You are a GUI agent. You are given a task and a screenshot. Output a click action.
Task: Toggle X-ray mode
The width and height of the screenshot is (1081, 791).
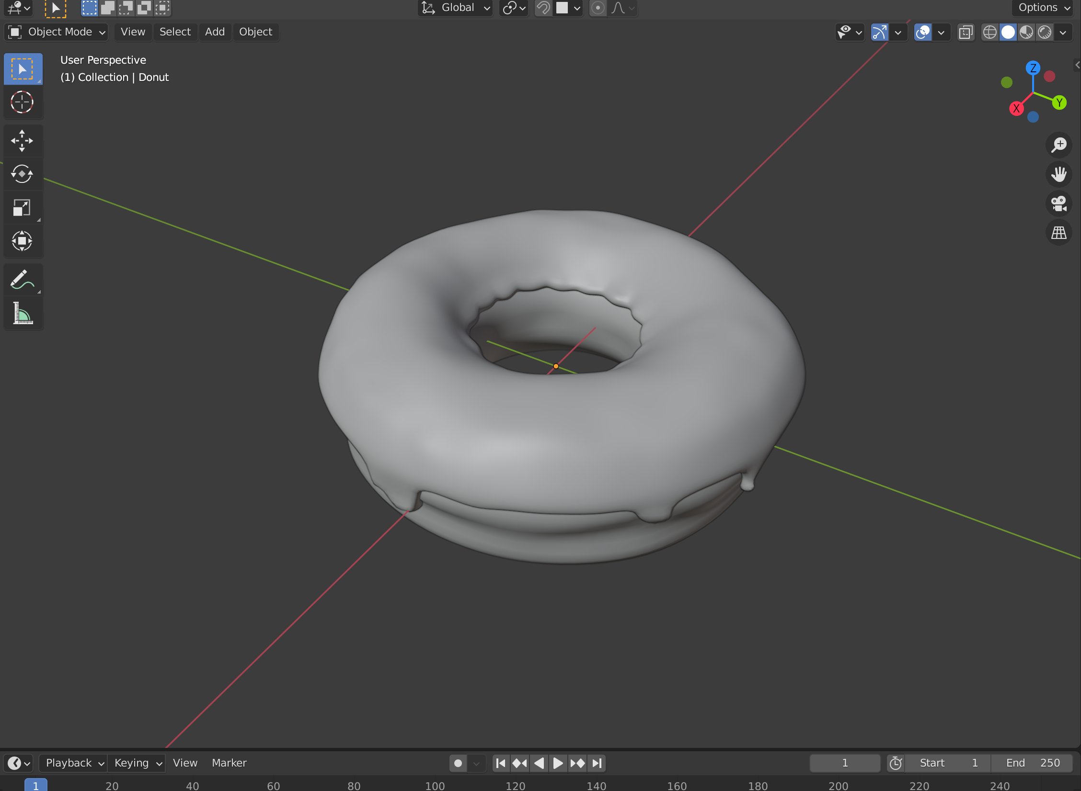(966, 33)
